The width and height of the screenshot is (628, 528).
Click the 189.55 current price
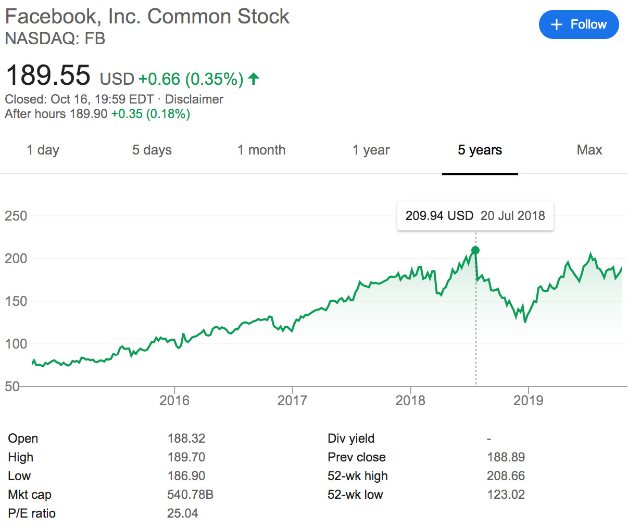[48, 75]
